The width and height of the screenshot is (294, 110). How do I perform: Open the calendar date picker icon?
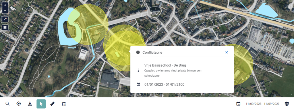238,104
